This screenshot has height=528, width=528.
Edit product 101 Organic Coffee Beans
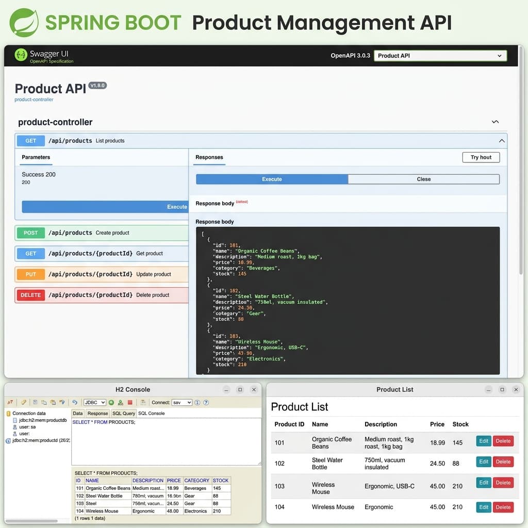pos(484,441)
